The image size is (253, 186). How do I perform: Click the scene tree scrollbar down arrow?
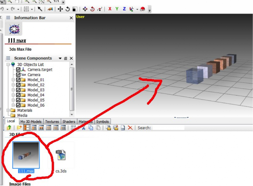pyautogui.click(x=72, y=115)
